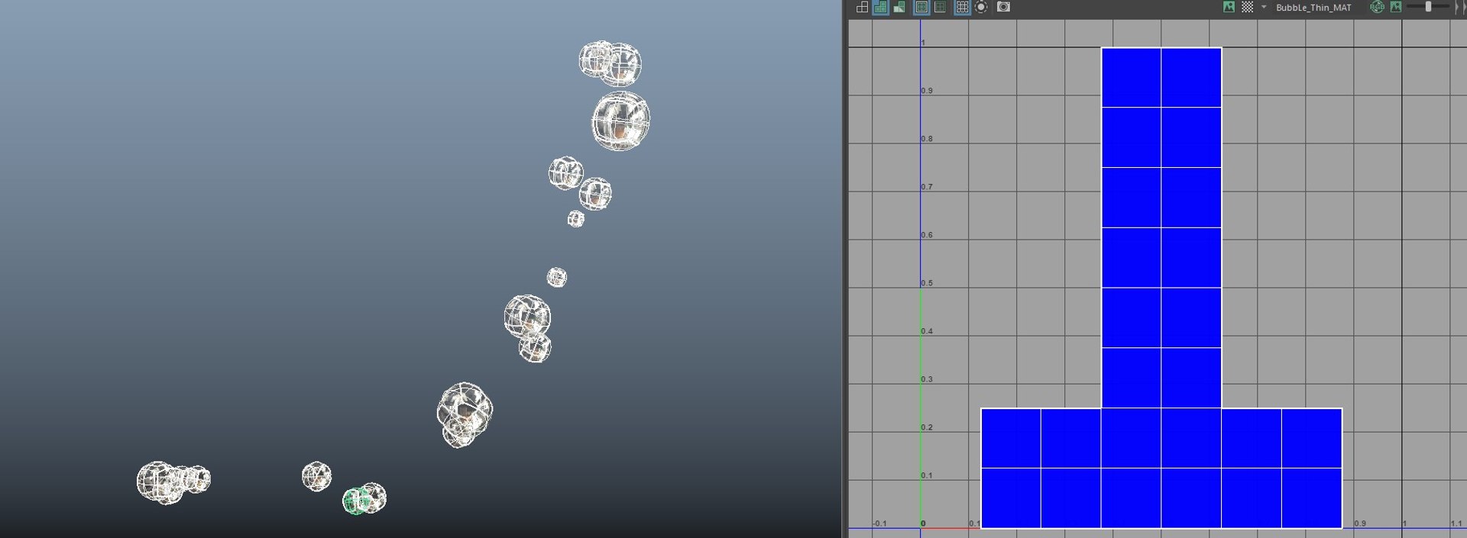Toggle the UV grid display icon

coord(963,7)
